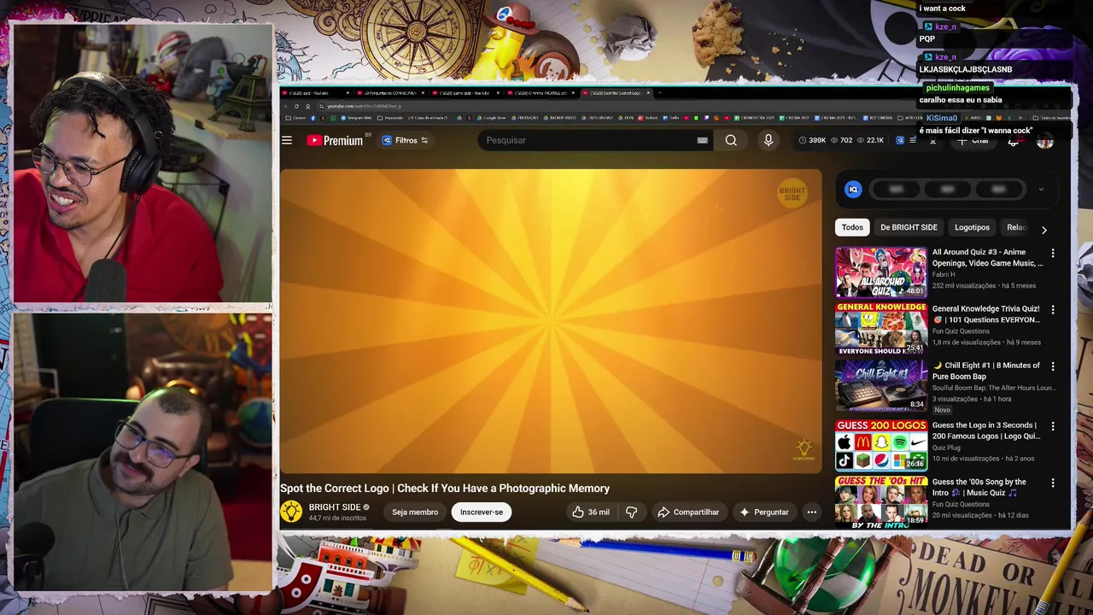The width and height of the screenshot is (1093, 615).
Task: Open options for General Knowledge Trivia Quiz video
Action: coord(1053,310)
